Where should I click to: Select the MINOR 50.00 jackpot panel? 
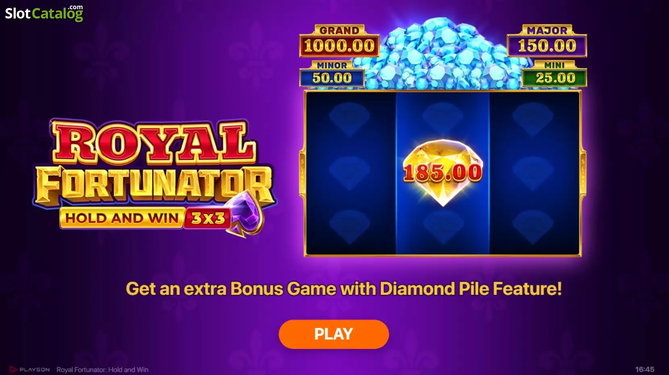click(332, 74)
